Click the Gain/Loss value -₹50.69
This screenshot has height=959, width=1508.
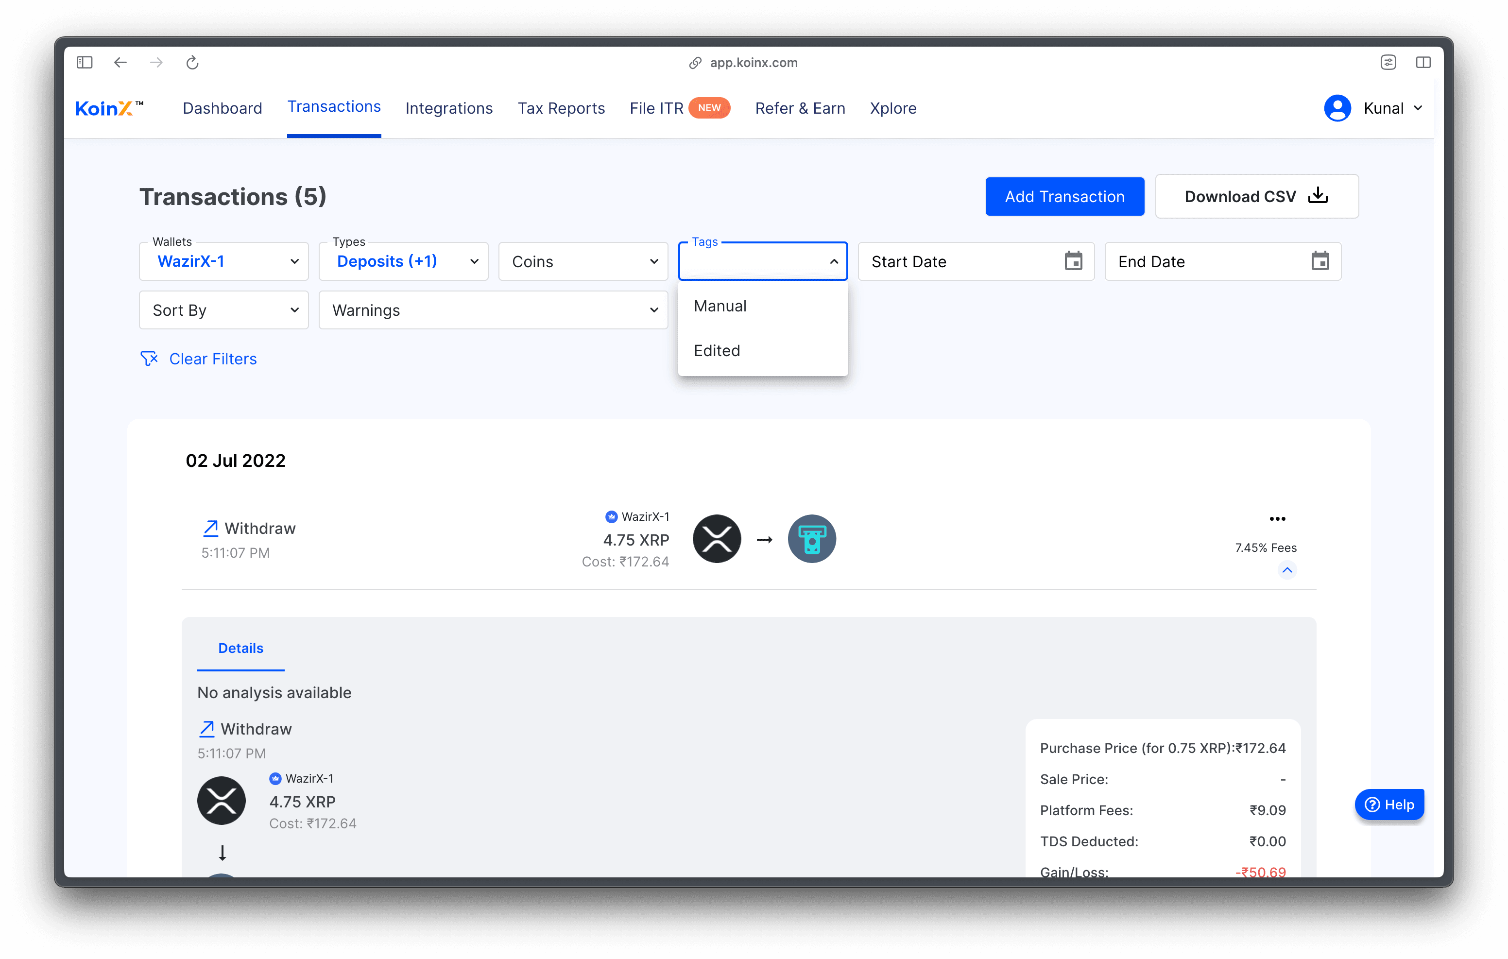click(x=1260, y=871)
